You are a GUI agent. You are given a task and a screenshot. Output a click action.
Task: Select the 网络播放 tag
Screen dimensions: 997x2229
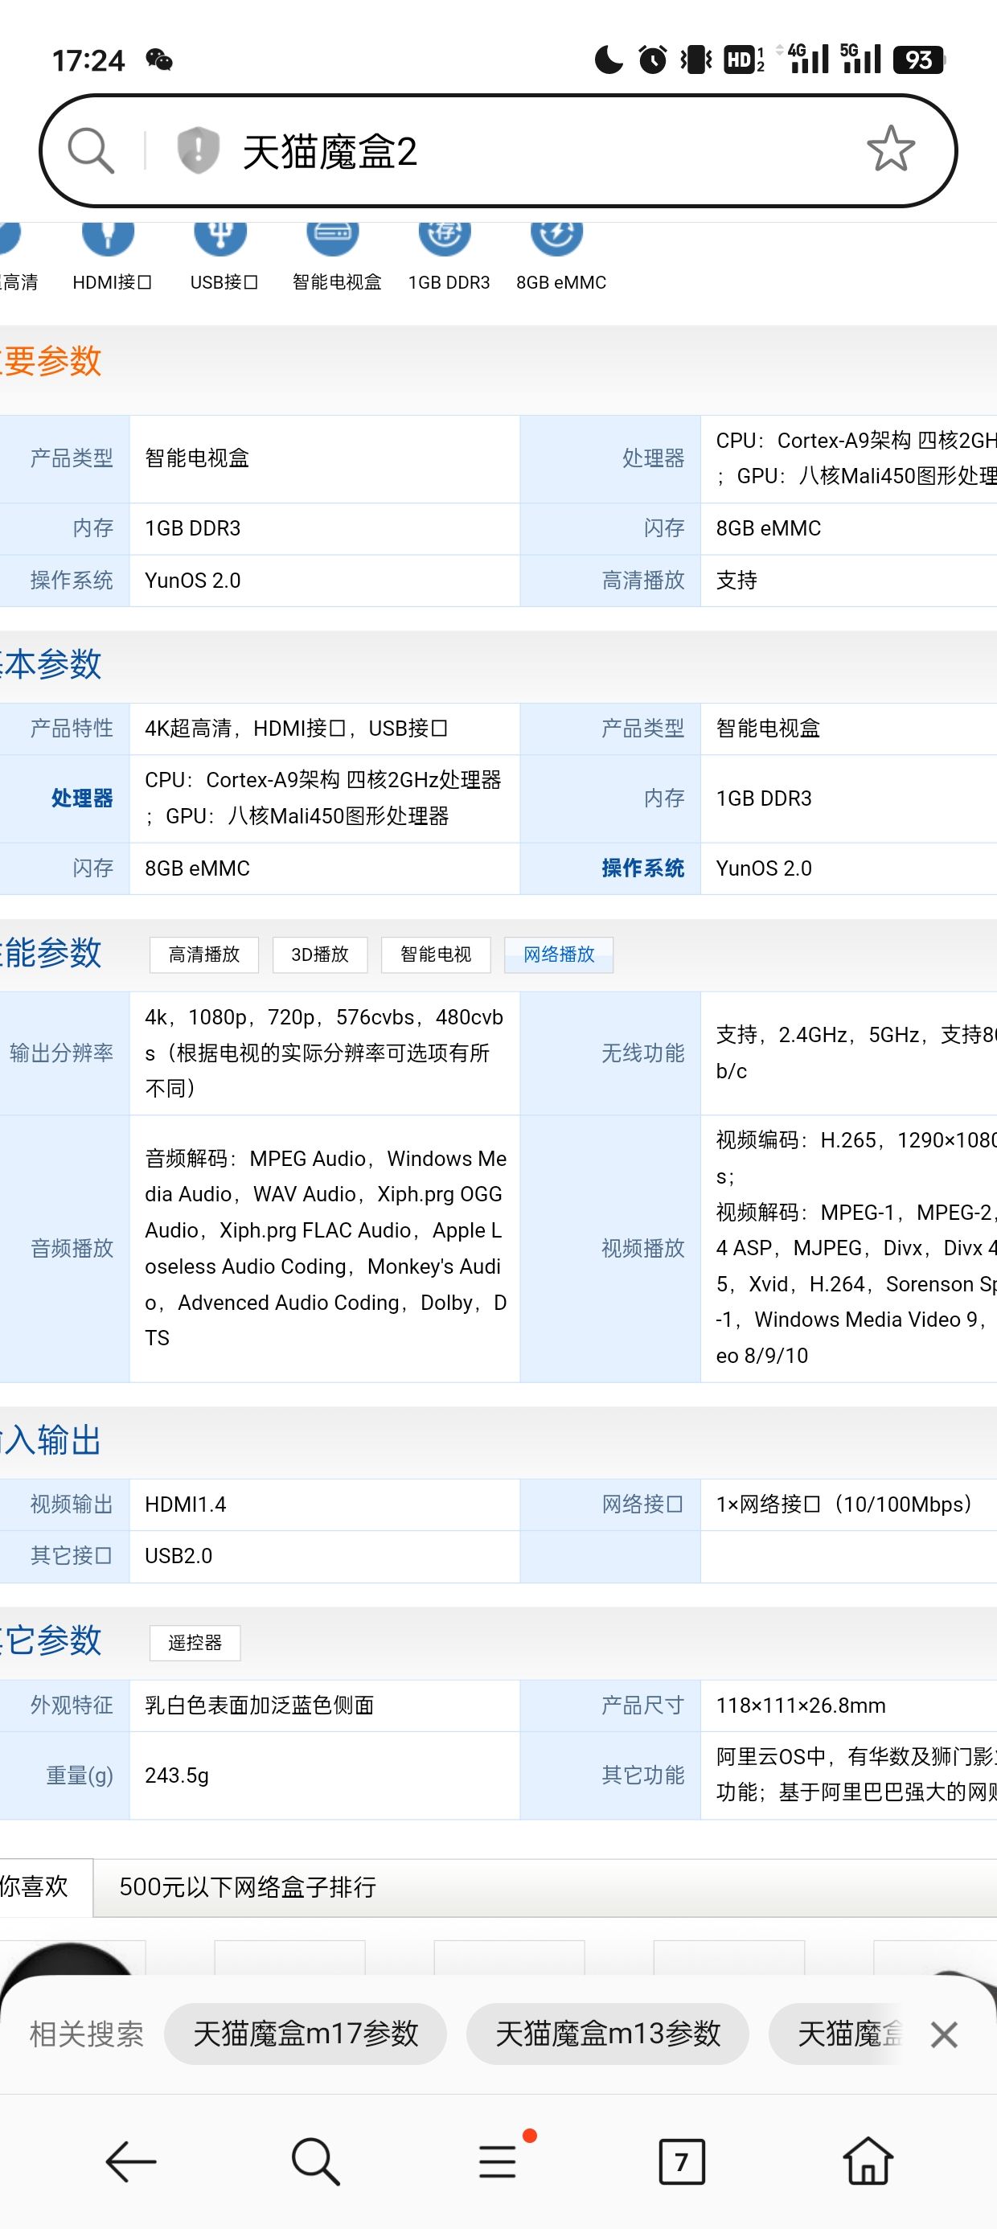click(x=559, y=954)
